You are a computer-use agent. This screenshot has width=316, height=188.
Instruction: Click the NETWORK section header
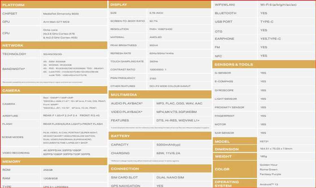[13, 45]
